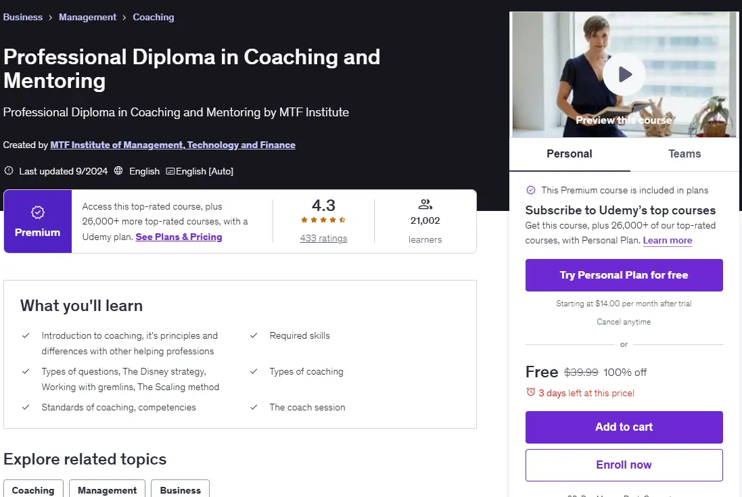Open the Learn more link
The image size is (742, 497).
pyautogui.click(x=667, y=240)
